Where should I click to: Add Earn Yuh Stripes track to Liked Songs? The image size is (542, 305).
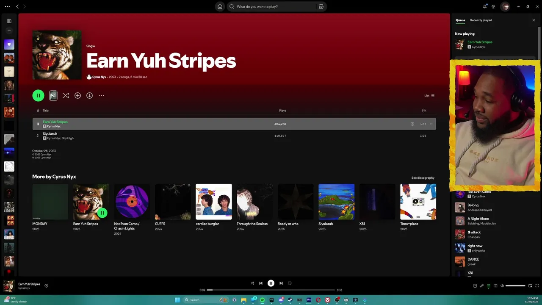pos(412,124)
